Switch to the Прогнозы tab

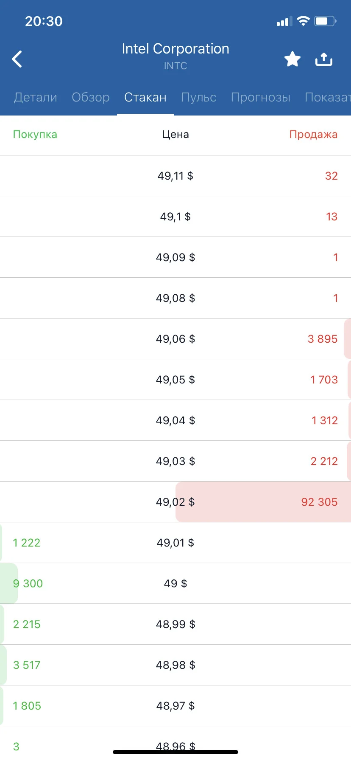(261, 97)
